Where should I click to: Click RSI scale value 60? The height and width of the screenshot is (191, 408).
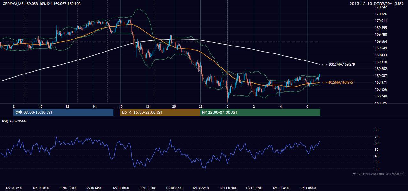[376, 143]
